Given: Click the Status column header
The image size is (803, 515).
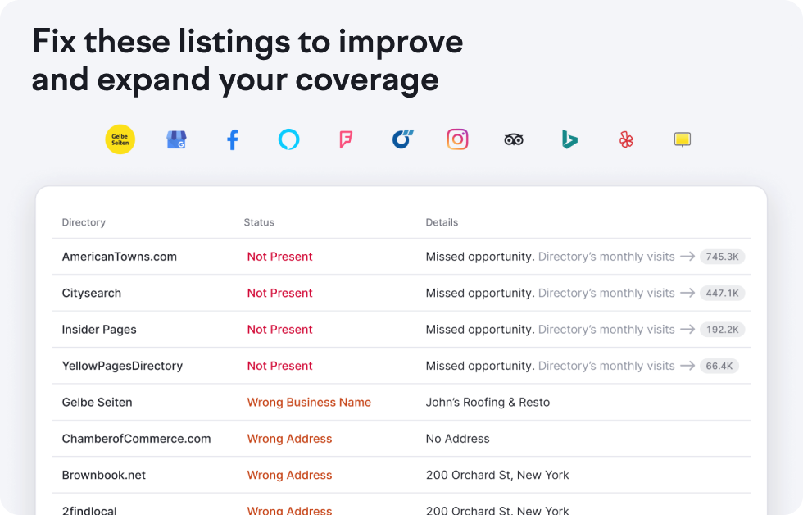Looking at the screenshot, I should pos(259,222).
